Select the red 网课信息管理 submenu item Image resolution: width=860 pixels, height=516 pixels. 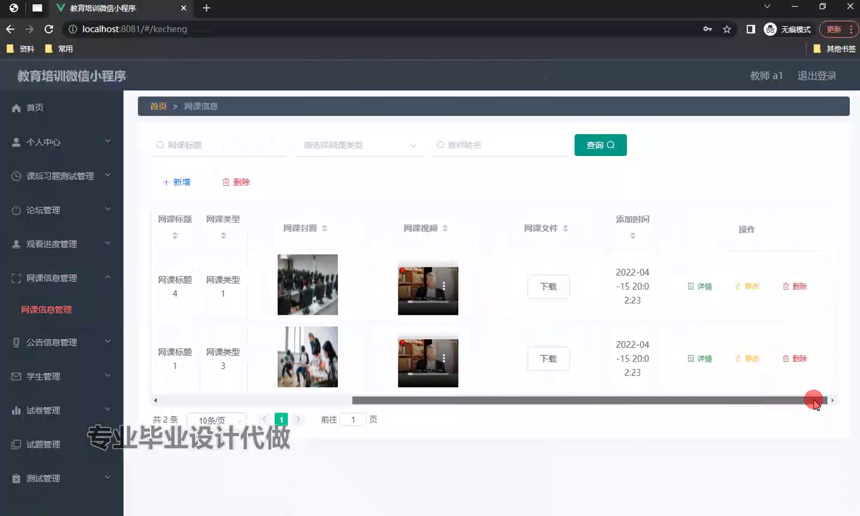click(x=47, y=309)
